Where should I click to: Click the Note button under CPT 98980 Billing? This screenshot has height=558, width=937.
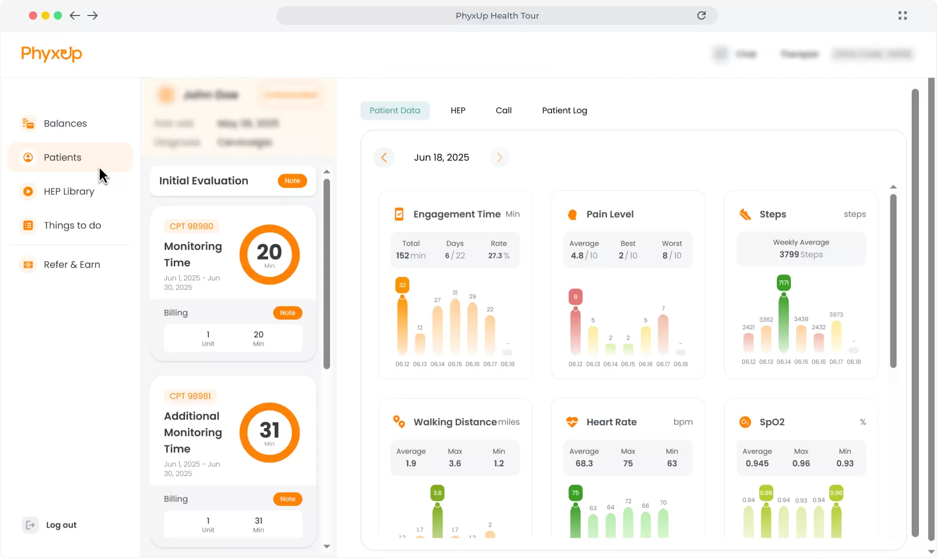(x=288, y=312)
